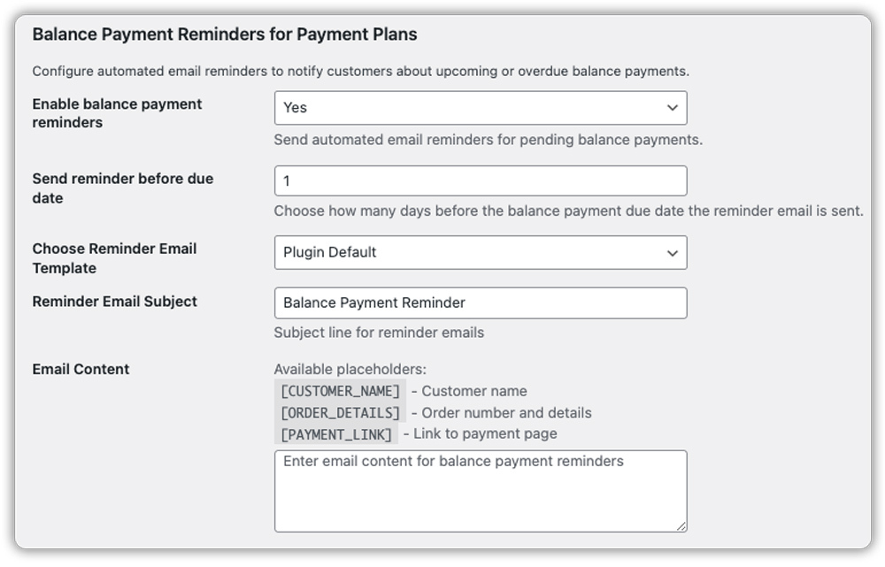The height and width of the screenshot is (567, 885).
Task: Select the [CUSTOMER_NAME] placeholder
Action: [341, 390]
